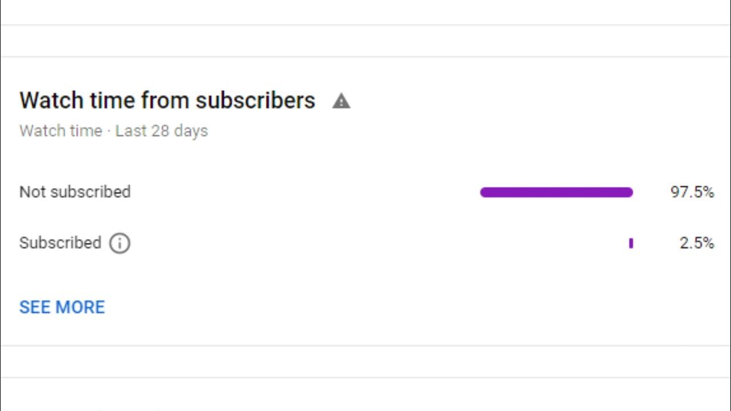Click "Watch time" in the grey subtitle
This screenshot has width=731, height=411.
61,131
